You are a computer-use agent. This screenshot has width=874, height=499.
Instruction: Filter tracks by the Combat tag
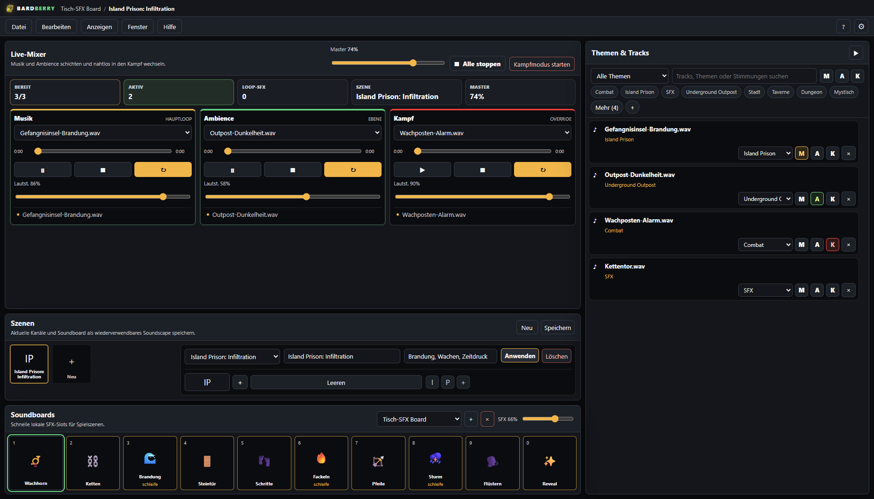[604, 92]
